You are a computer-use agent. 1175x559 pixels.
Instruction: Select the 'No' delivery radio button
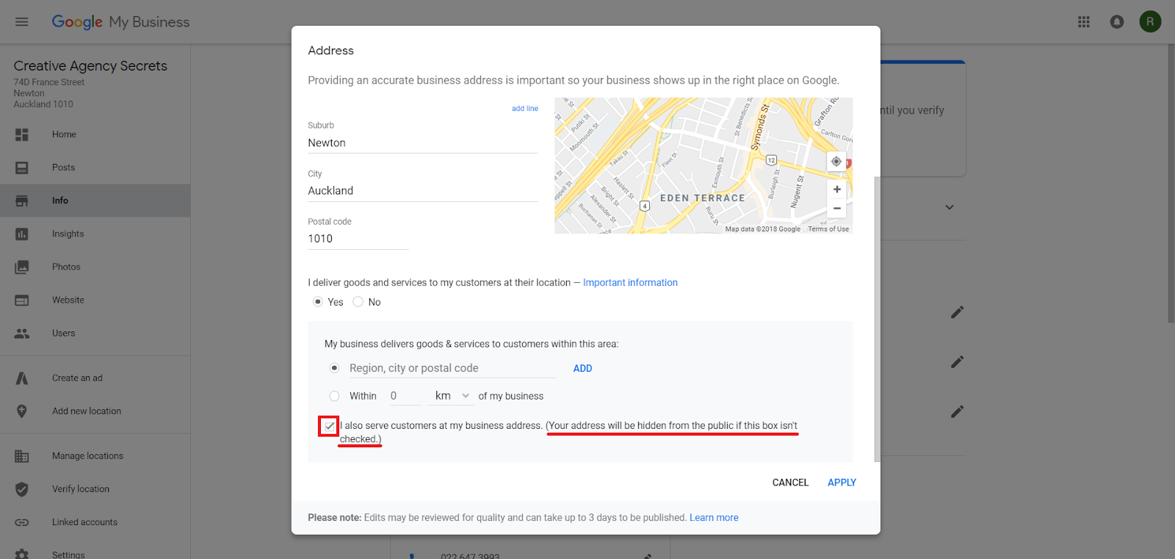click(358, 301)
